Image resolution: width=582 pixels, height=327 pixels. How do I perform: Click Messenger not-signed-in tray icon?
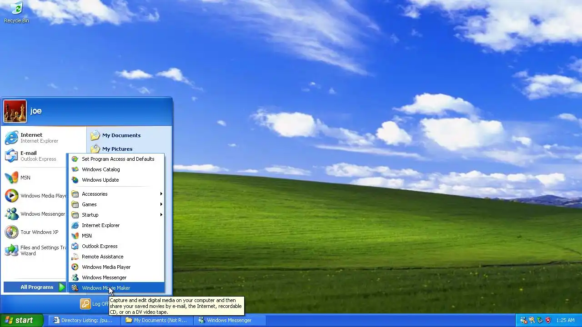tap(523, 320)
